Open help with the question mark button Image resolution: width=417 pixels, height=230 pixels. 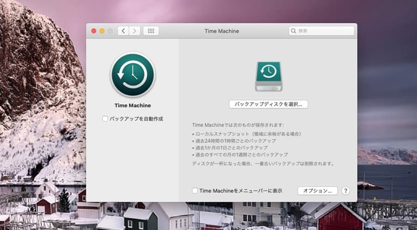coord(346,191)
